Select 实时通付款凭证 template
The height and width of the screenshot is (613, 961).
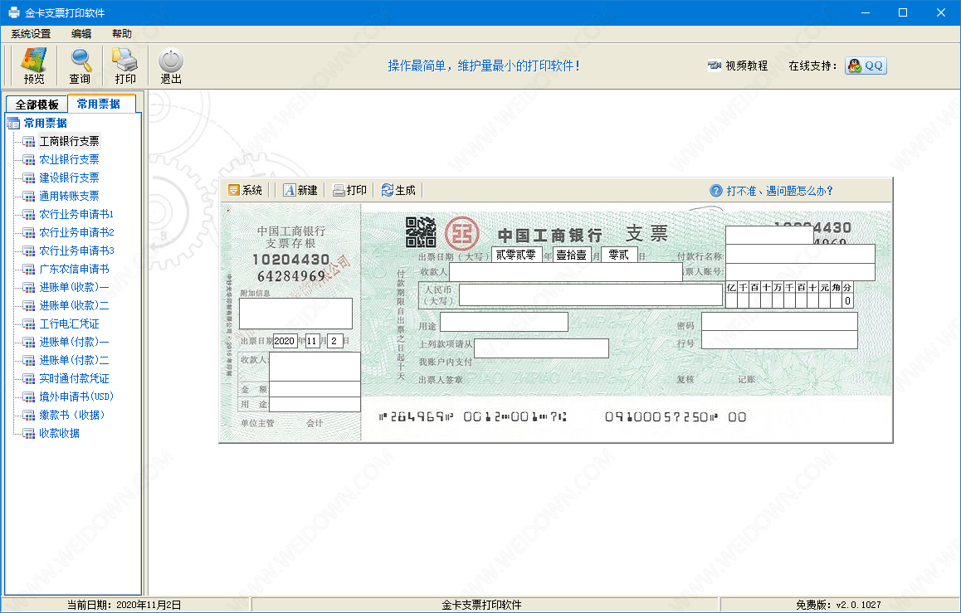74,378
